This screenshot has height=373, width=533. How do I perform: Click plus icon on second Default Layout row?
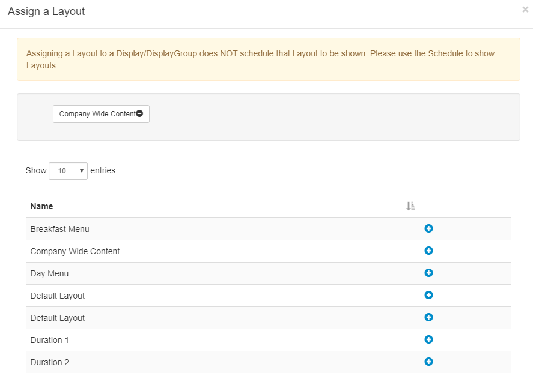point(428,317)
